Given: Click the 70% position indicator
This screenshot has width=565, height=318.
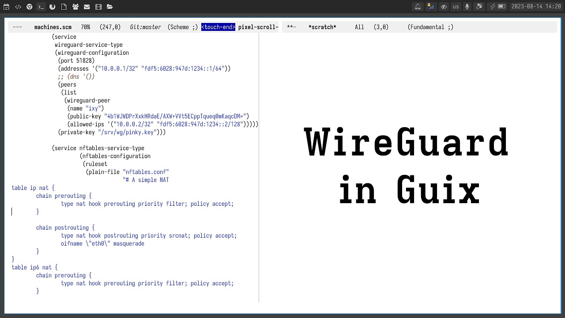Looking at the screenshot, I should coord(86,27).
